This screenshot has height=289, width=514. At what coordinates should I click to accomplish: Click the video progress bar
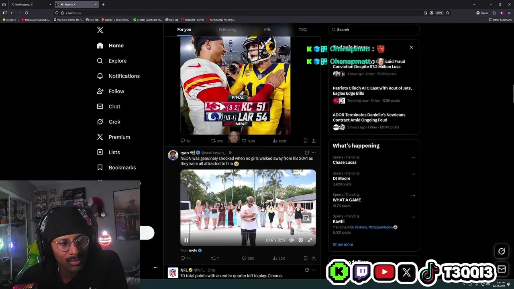[x=248, y=233]
